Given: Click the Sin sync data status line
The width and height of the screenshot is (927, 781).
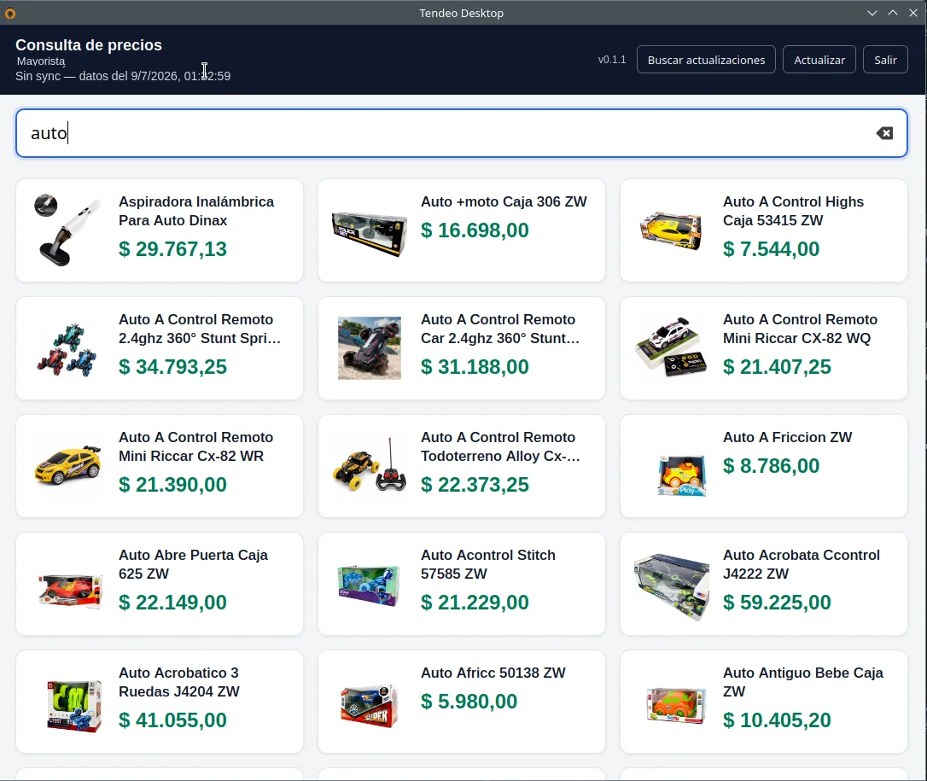Looking at the screenshot, I should [123, 76].
